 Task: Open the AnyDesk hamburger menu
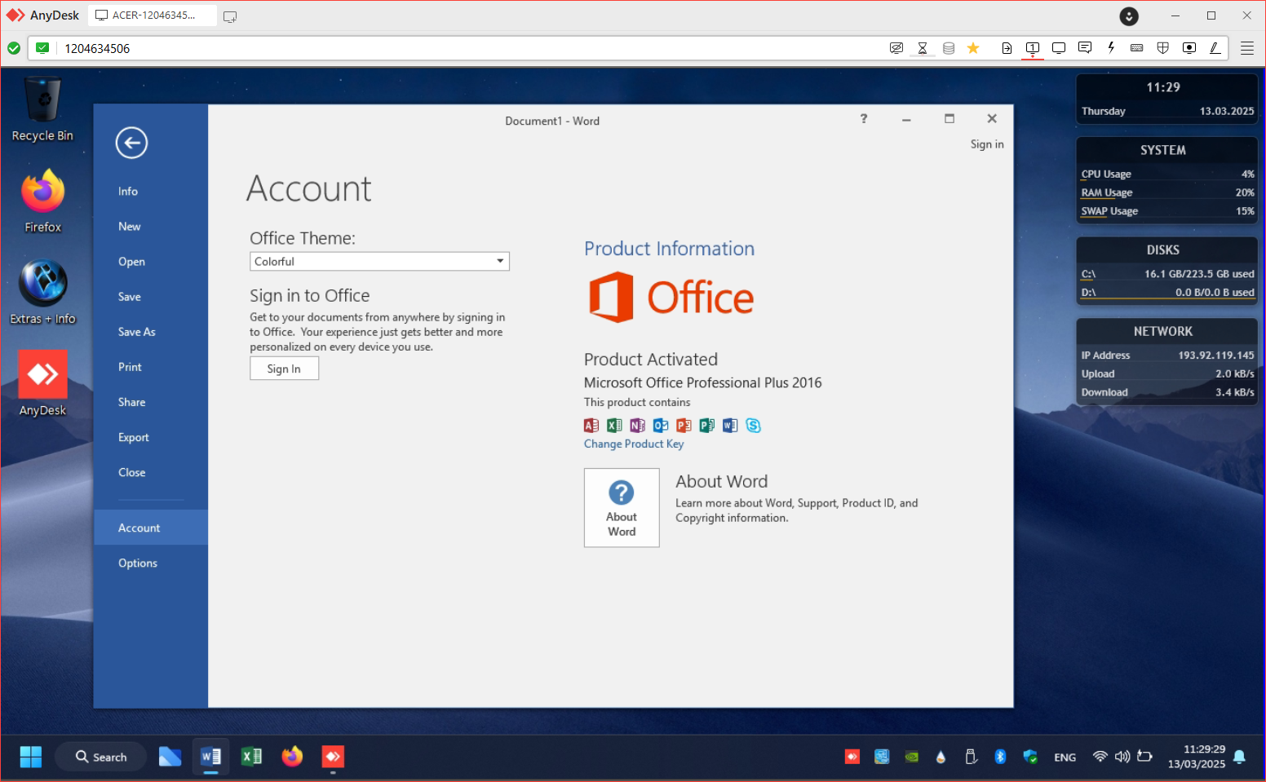[x=1247, y=48]
